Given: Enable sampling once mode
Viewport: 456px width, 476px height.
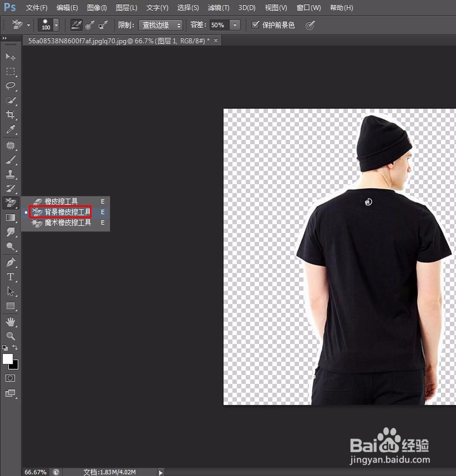Looking at the screenshot, I should click(x=89, y=25).
